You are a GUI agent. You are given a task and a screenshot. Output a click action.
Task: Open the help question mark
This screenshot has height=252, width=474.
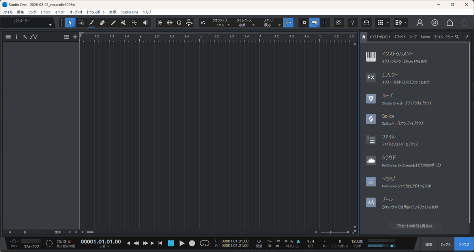[353, 22]
